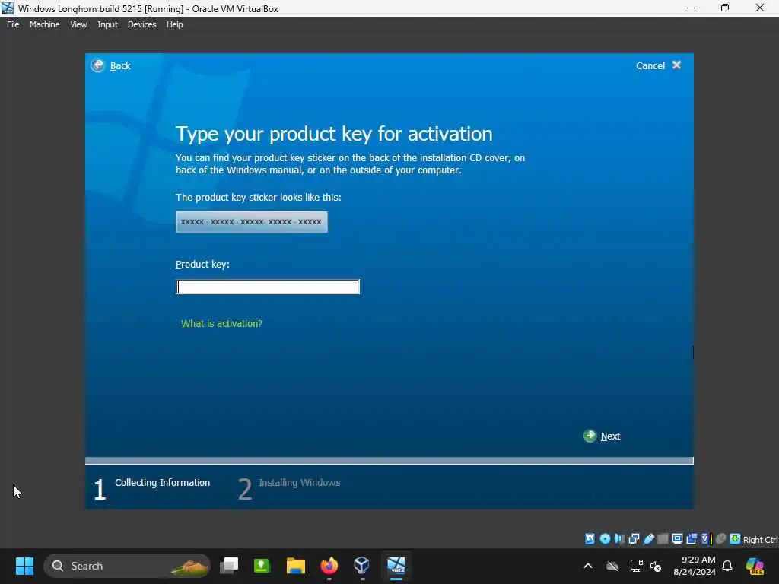
Task: Click the Right Ctrl host key label
Action: coord(760,540)
